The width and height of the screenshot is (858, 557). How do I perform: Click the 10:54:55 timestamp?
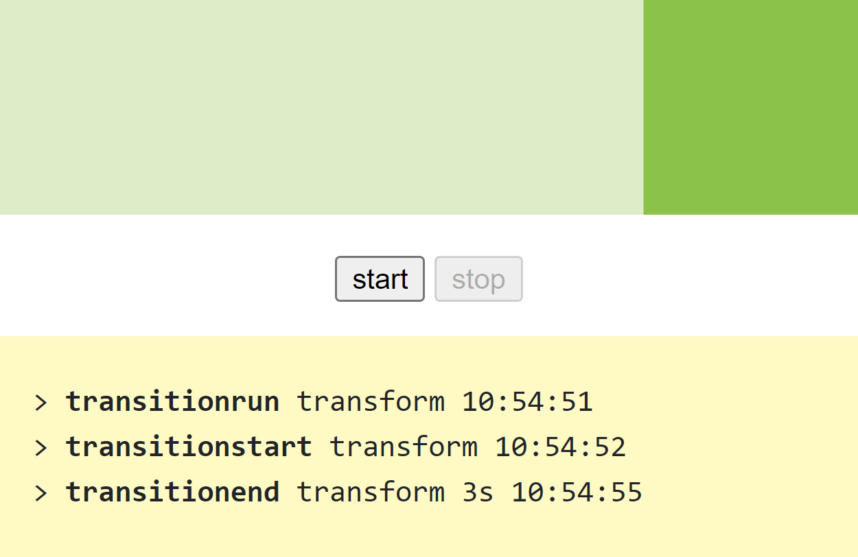coord(577,493)
